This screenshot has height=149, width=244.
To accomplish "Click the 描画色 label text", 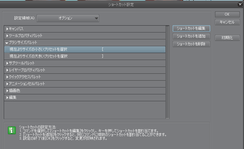I will pyautogui.click(x=14, y=91).
